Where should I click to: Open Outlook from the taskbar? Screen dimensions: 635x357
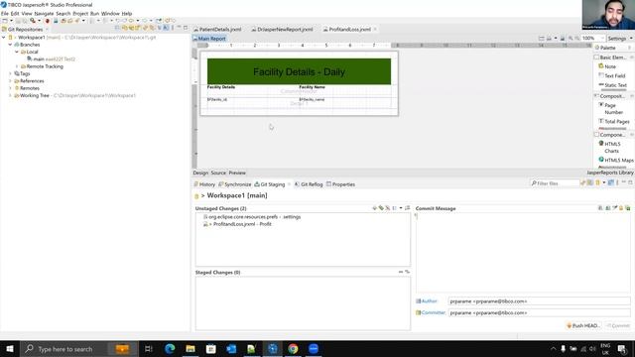[231, 348]
